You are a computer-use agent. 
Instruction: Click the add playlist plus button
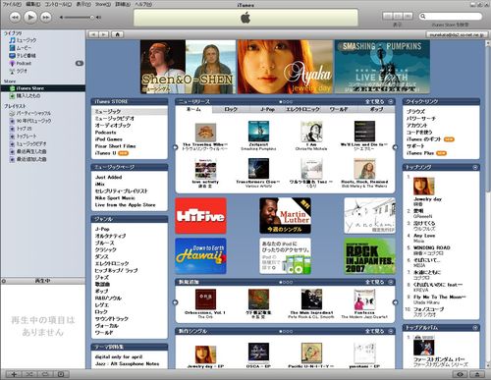pyautogui.click(x=14, y=374)
